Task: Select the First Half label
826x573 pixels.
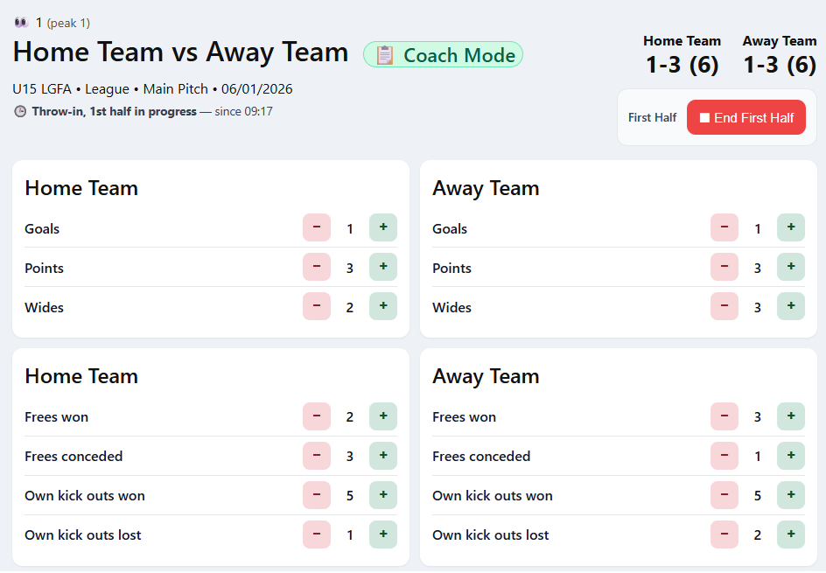Action: [652, 116]
